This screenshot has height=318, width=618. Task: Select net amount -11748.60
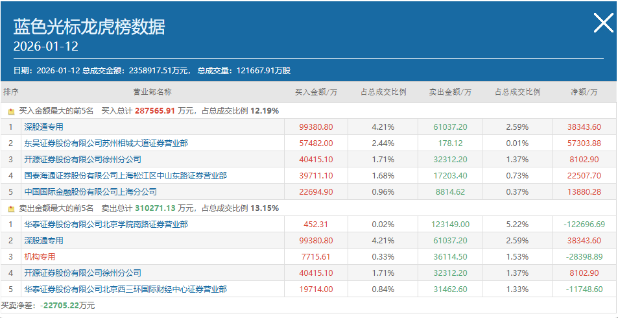[x=584, y=289]
